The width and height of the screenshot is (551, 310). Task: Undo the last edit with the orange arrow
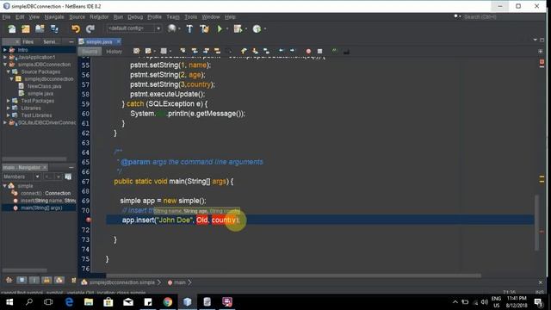(x=76, y=28)
